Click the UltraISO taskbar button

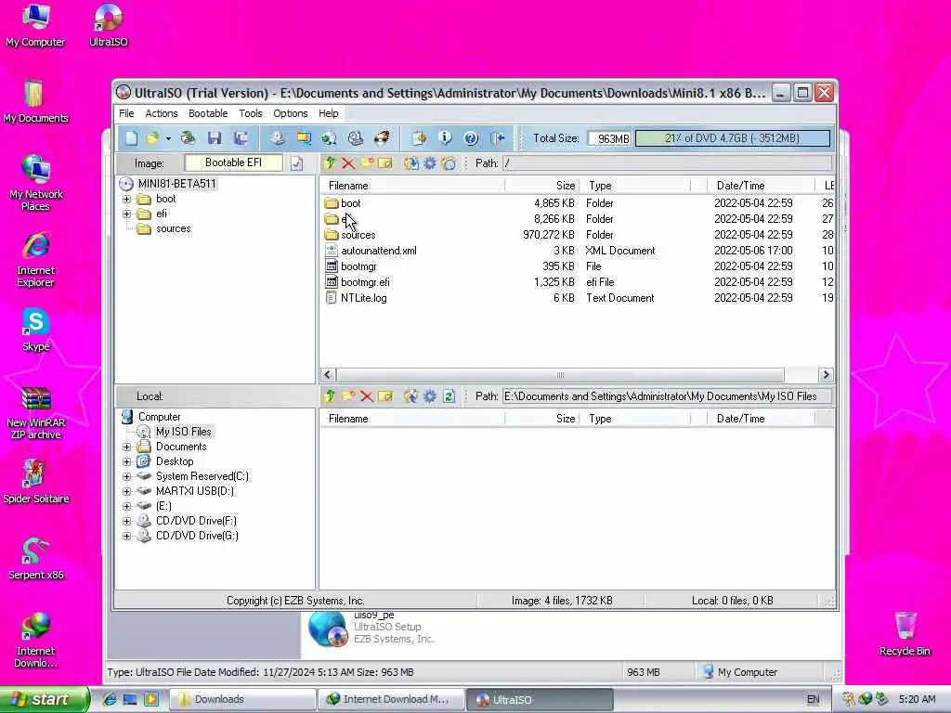tap(541, 699)
